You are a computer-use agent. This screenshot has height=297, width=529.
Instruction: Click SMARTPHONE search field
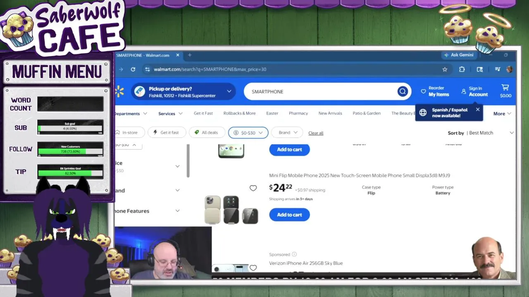coord(322,92)
